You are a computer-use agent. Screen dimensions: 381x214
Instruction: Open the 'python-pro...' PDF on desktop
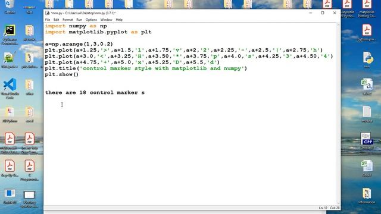(x=367, y=33)
